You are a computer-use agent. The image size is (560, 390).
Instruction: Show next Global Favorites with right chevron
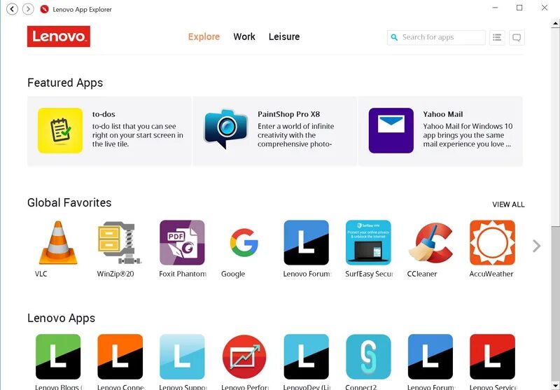[536, 246]
